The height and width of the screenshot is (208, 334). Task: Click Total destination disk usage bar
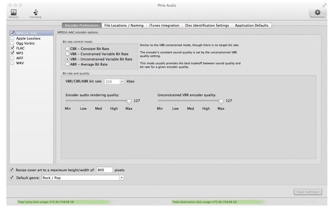pyautogui.click(x=218, y=202)
